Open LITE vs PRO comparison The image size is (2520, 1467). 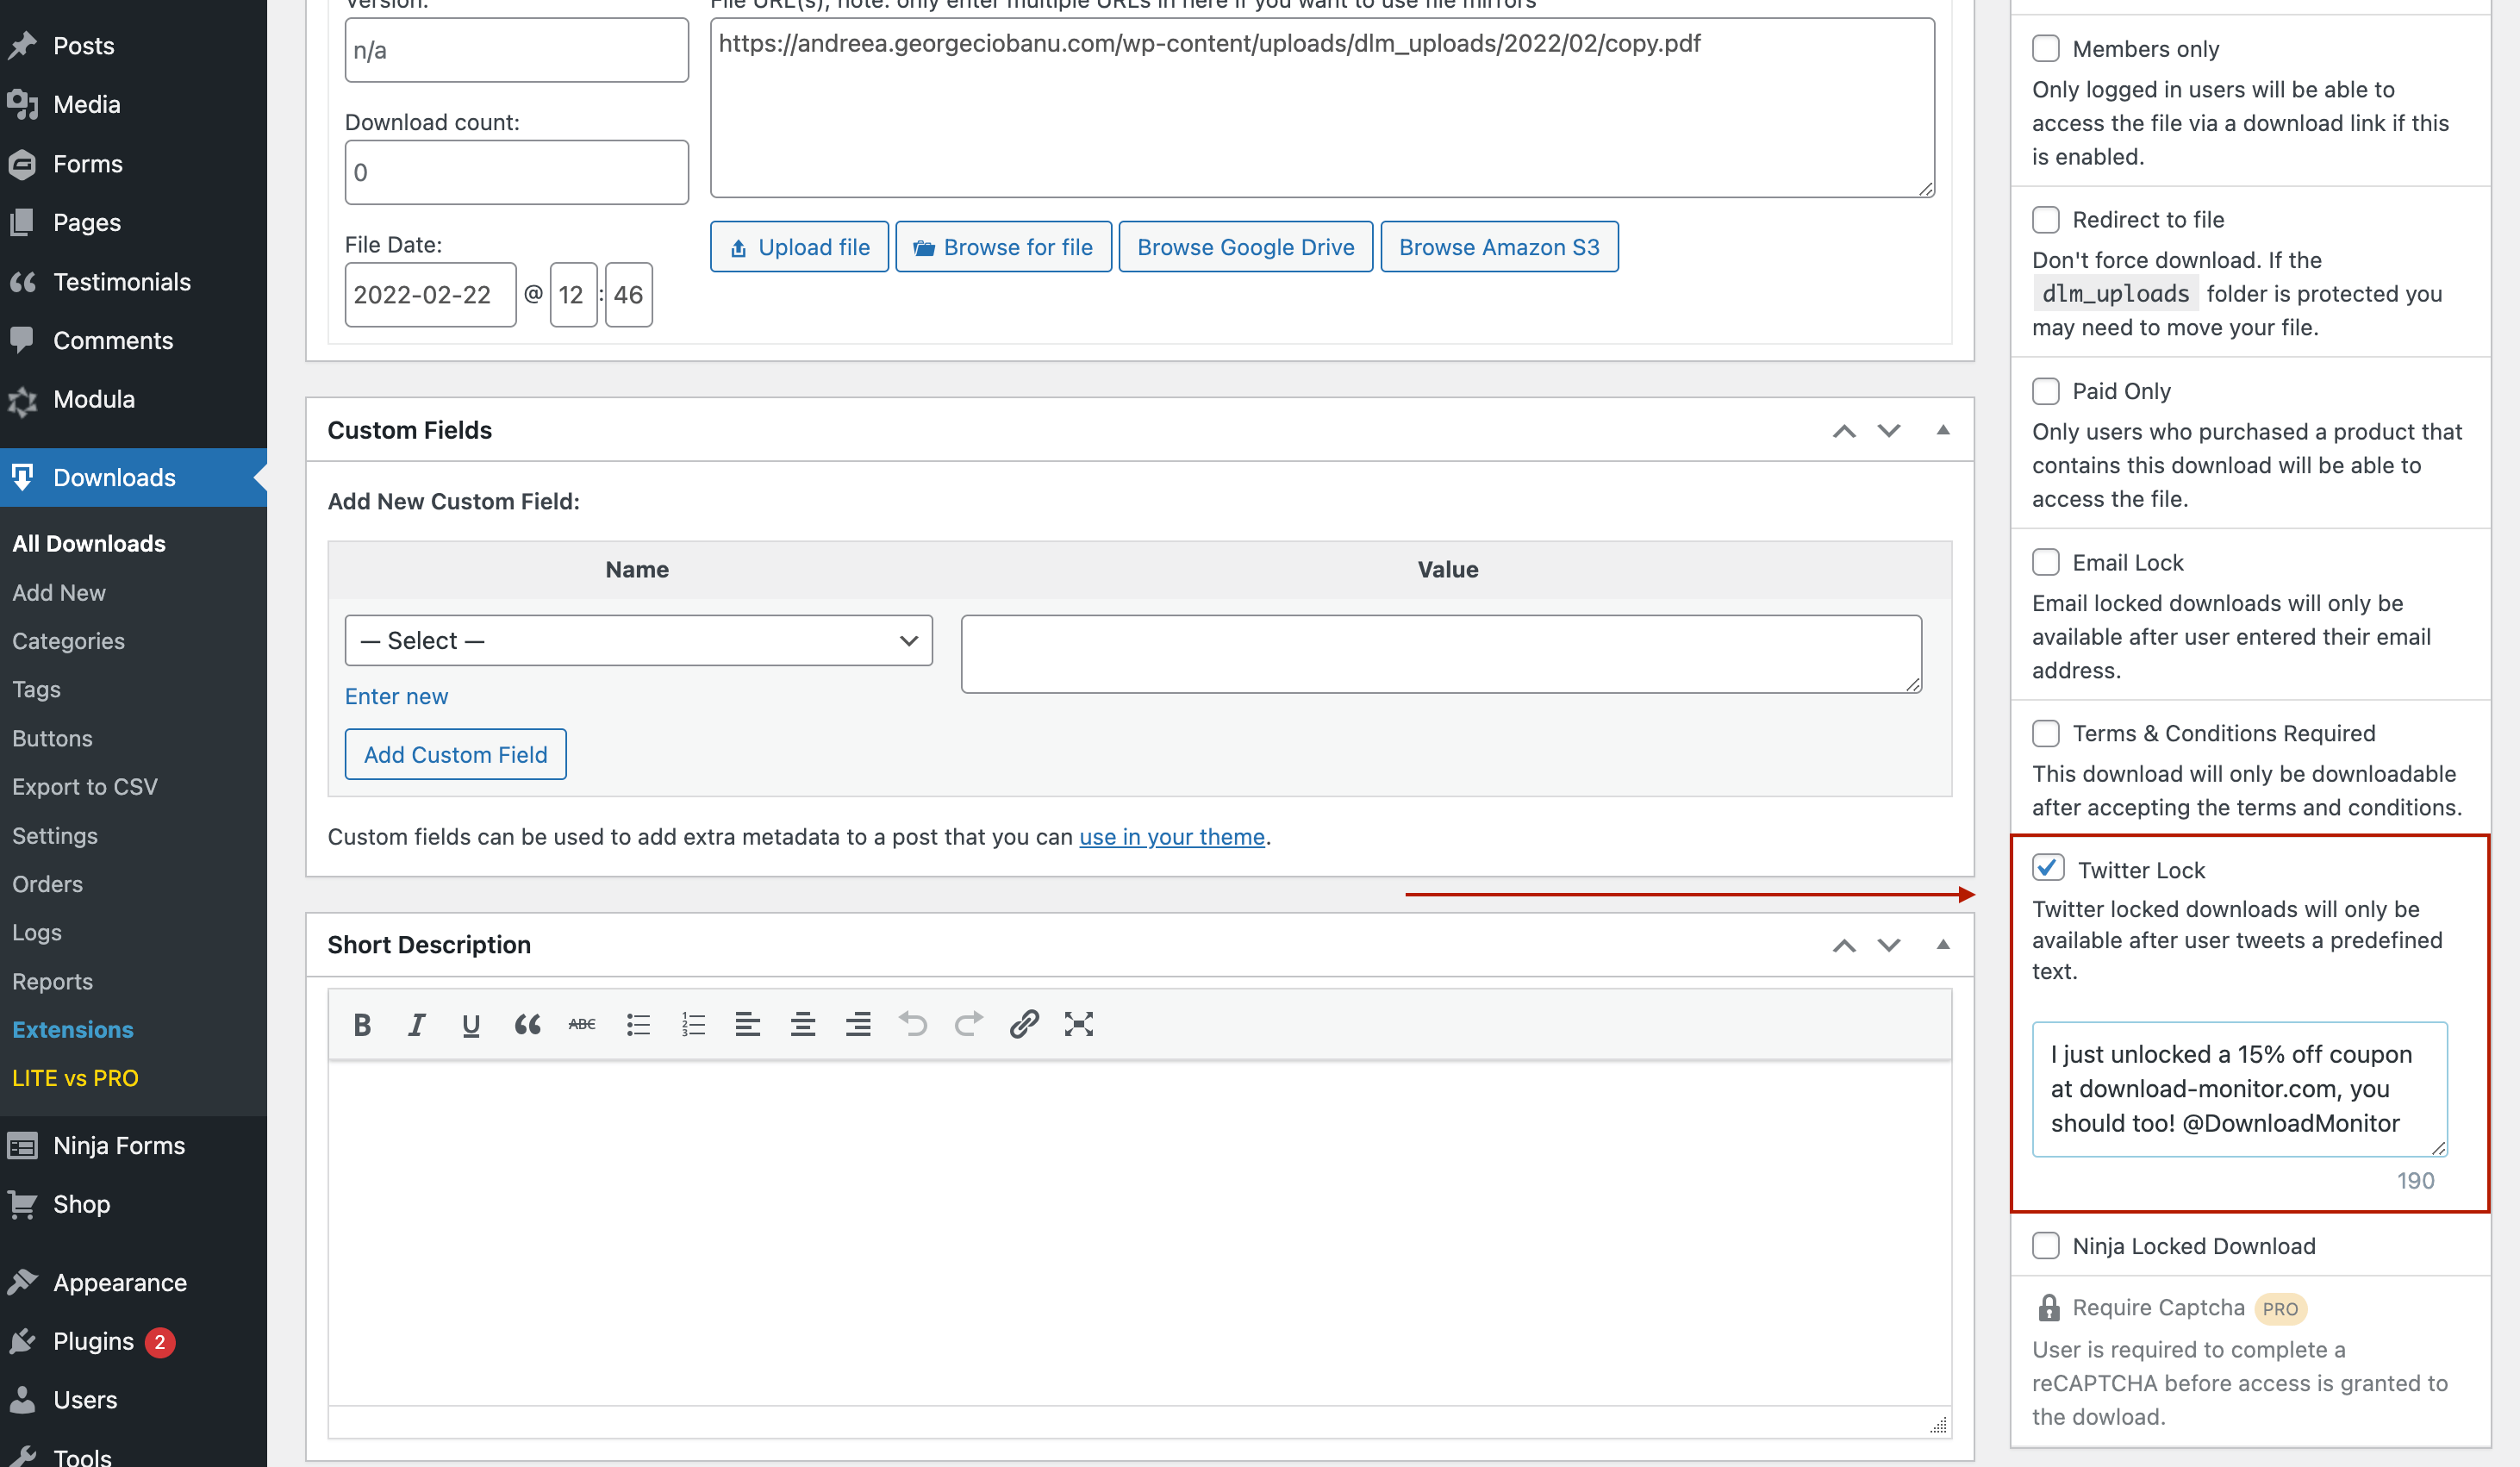point(75,1078)
